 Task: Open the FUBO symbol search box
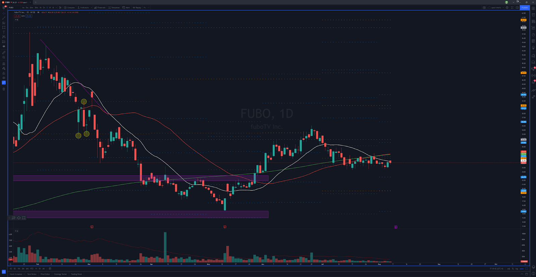point(11,7)
